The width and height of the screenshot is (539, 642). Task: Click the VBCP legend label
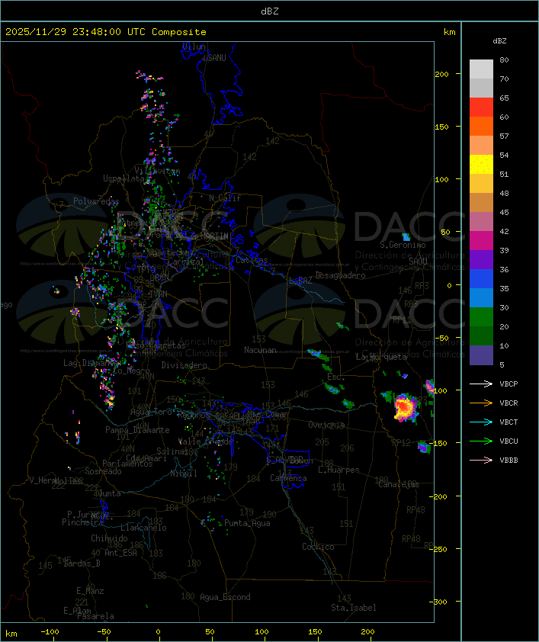point(509,384)
